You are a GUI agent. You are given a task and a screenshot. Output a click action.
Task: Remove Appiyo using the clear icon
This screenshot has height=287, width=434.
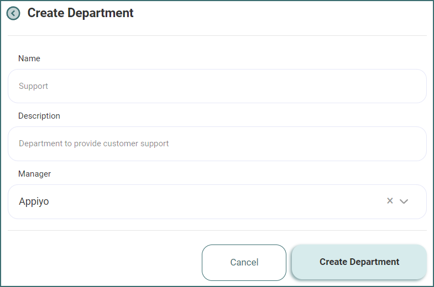[390, 201]
